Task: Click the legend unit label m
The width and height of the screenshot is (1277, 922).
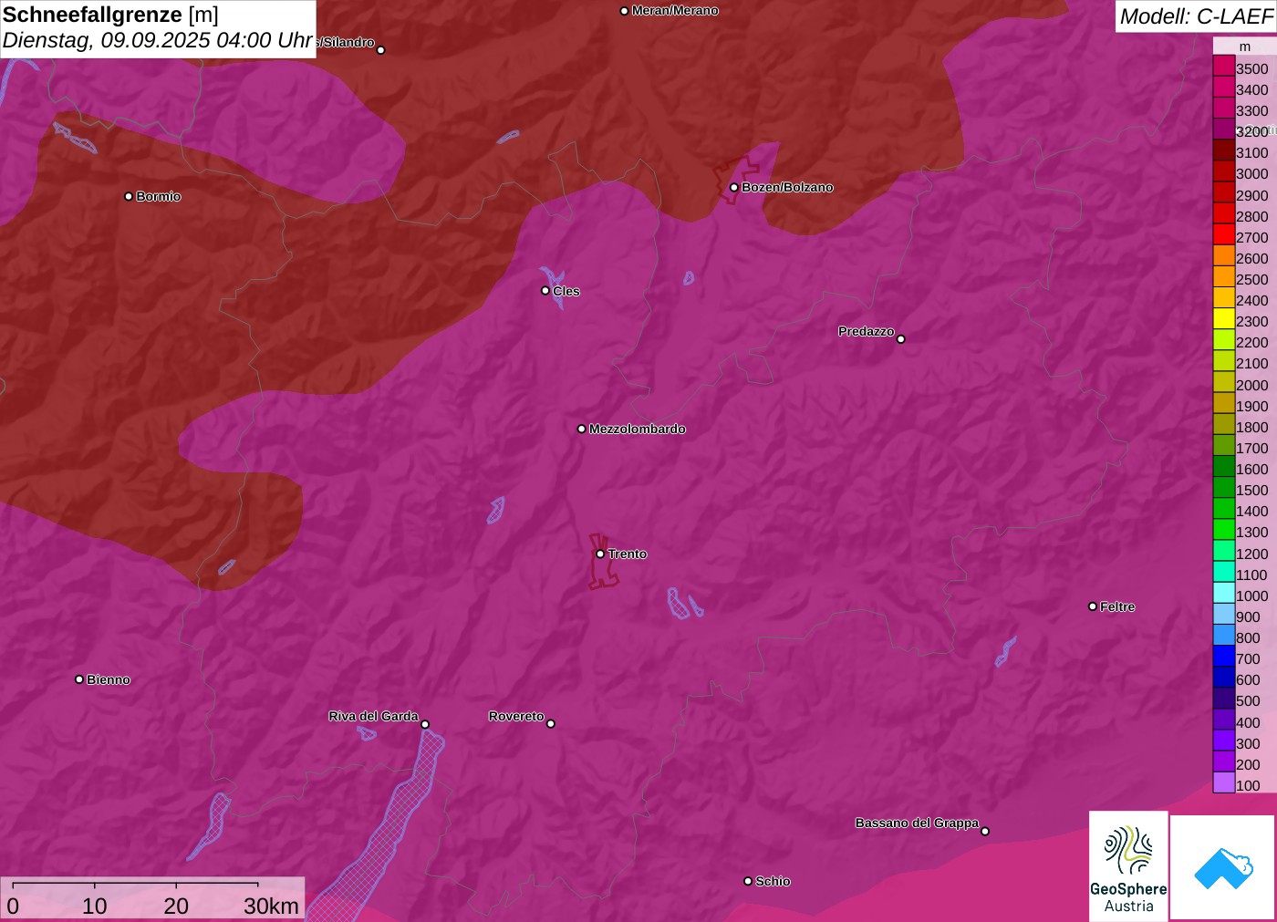Action: pos(1244,47)
